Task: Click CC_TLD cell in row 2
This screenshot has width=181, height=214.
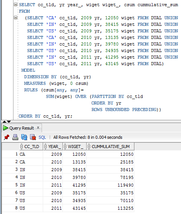Action: click(31, 162)
